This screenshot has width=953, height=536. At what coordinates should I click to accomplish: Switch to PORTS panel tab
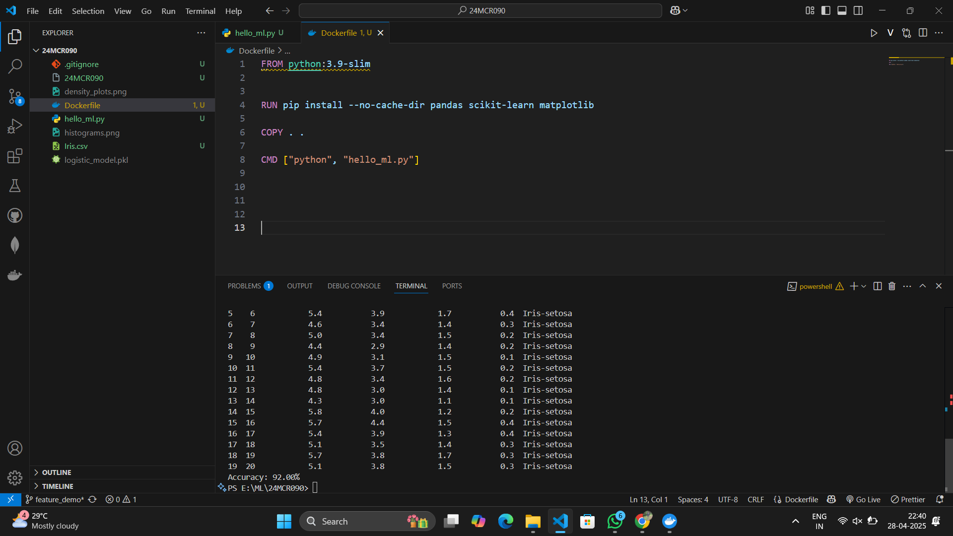452,286
